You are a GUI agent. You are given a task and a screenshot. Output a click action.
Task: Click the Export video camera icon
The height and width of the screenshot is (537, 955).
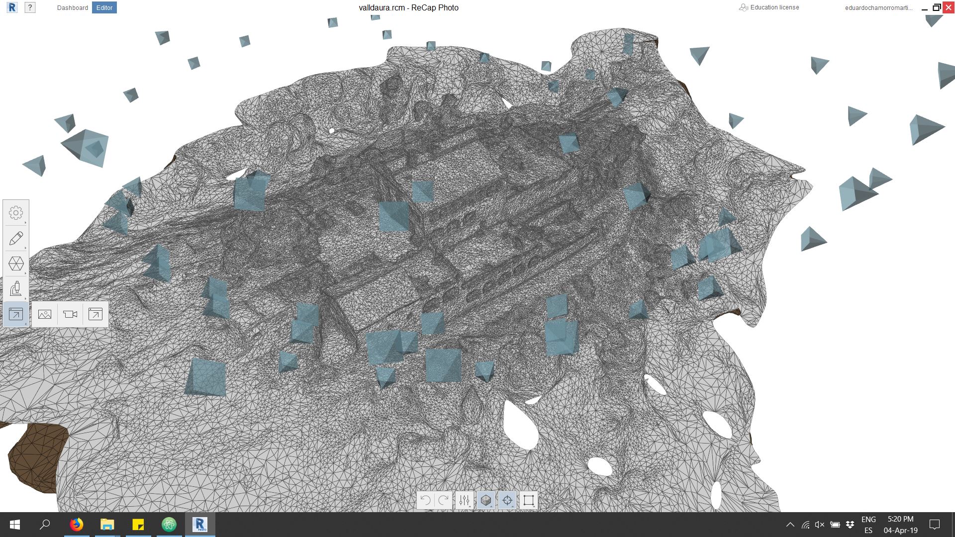pos(70,314)
